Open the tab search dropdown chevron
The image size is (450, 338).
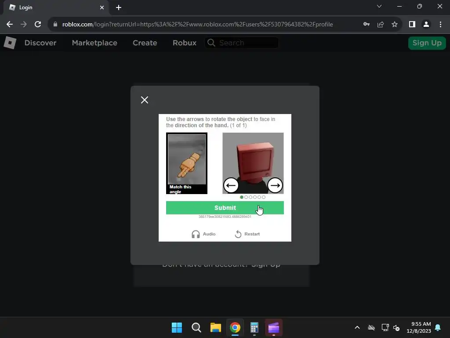coord(379,6)
